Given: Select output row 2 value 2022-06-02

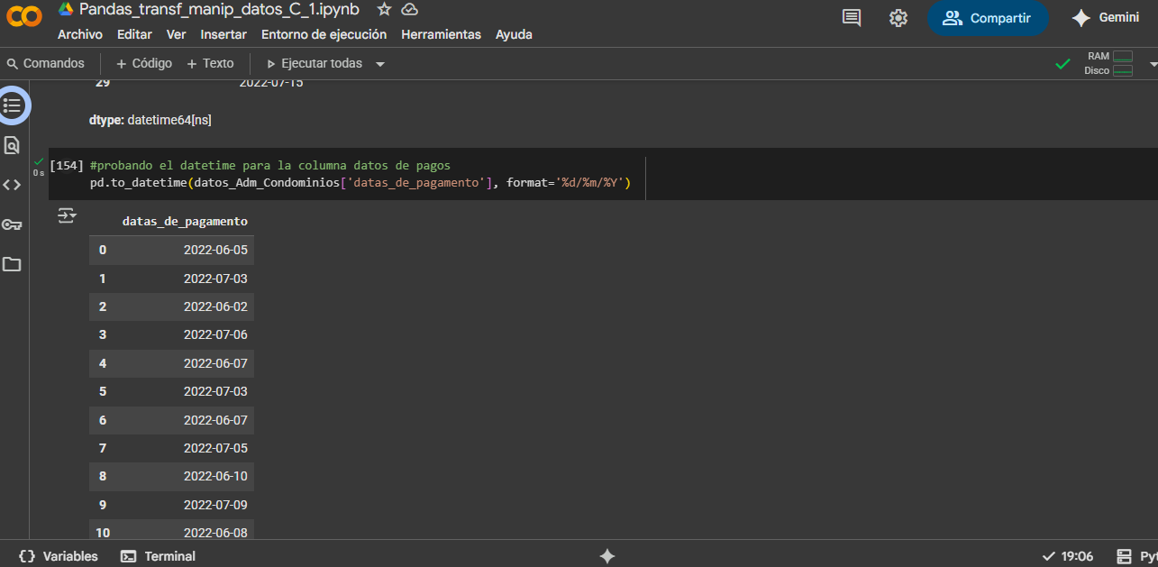Looking at the screenshot, I should pyautogui.click(x=215, y=306).
